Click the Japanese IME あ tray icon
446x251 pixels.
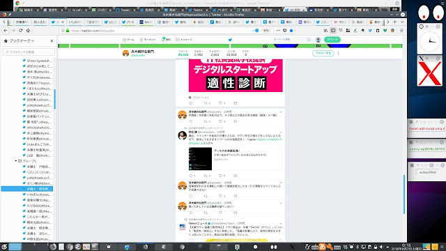[x=322, y=247]
